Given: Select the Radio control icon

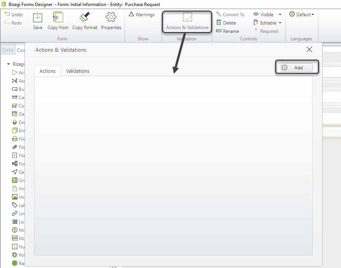Looking at the screenshot, I should point(15,263).
